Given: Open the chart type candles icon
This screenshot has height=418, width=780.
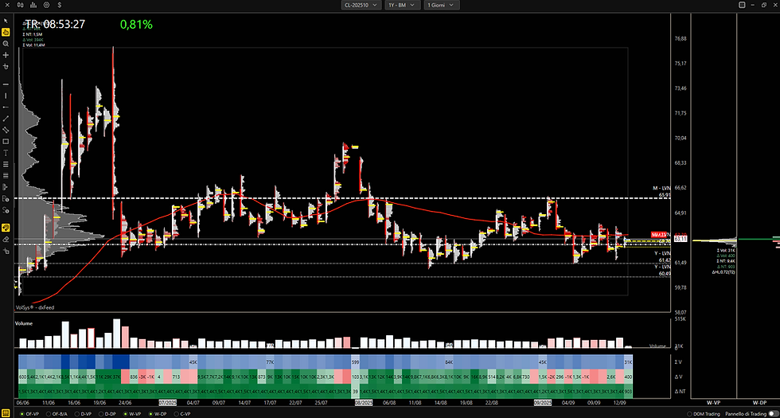Looking at the screenshot, I should click(20, 5).
